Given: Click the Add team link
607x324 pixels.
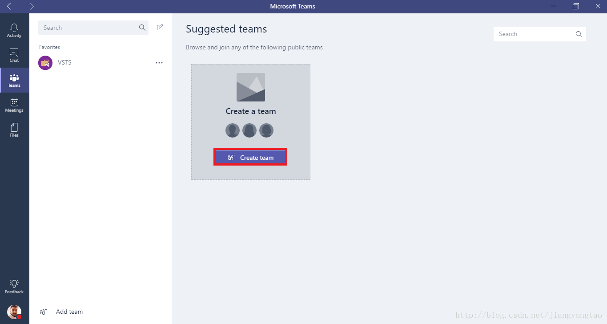Looking at the screenshot, I should click(x=69, y=312).
